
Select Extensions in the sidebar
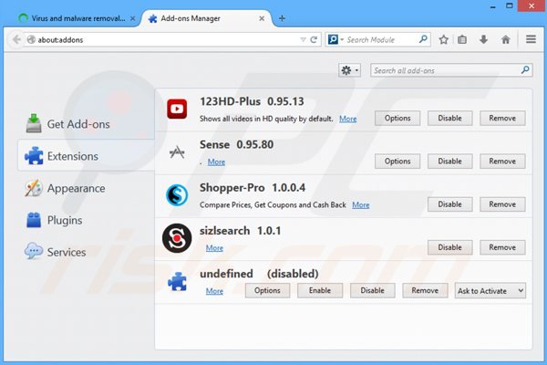73,156
